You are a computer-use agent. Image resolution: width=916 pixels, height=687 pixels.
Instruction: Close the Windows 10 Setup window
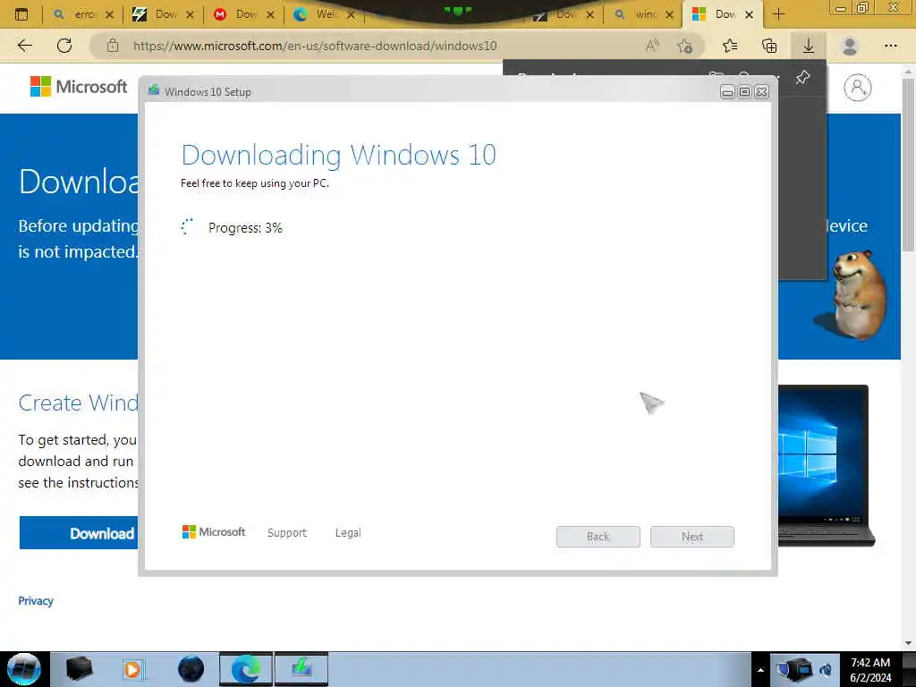[x=761, y=92]
